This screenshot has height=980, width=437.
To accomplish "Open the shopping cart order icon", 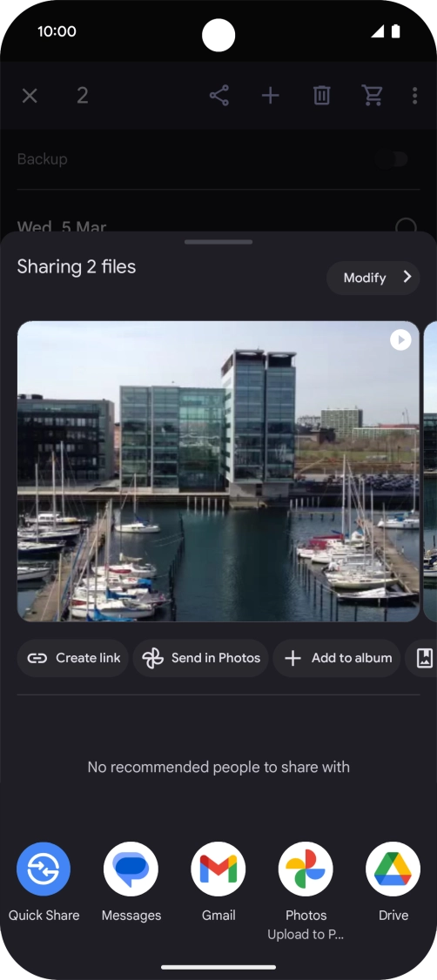I will click(373, 96).
